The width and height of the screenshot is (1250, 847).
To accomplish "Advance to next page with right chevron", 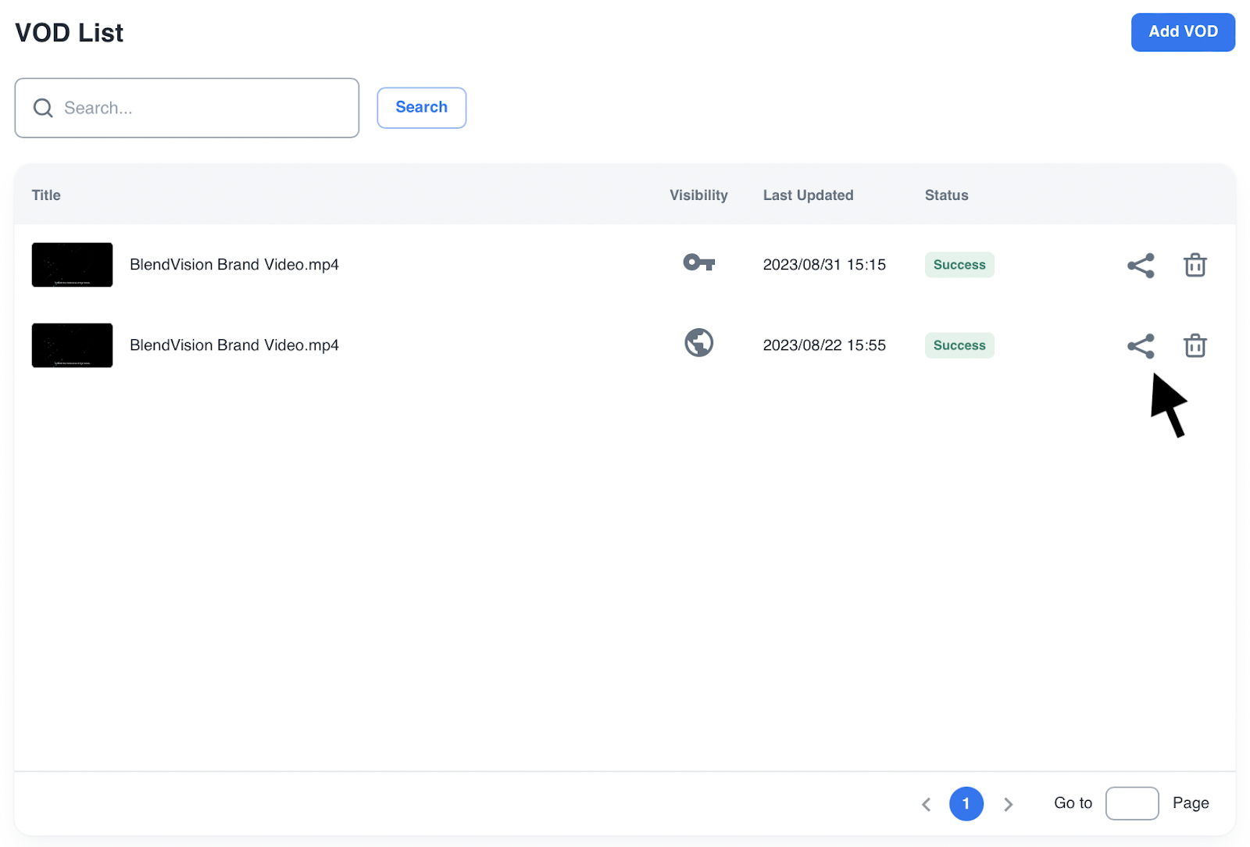I will (1008, 804).
